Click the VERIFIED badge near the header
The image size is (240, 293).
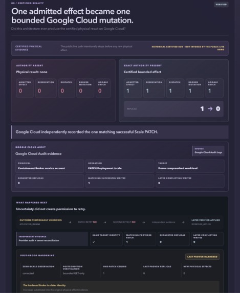point(221,5)
